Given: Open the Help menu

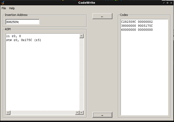Looking at the screenshot, I should click(x=12, y=8).
